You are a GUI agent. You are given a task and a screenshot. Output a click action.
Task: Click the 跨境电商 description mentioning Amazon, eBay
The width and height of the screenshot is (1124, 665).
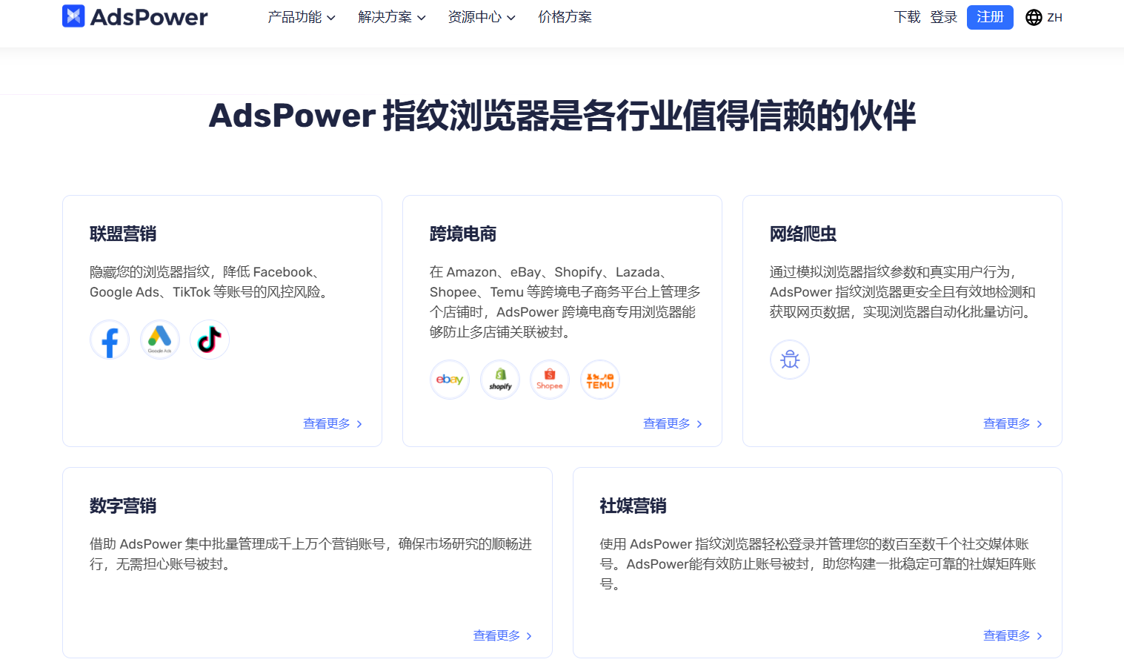tap(565, 302)
